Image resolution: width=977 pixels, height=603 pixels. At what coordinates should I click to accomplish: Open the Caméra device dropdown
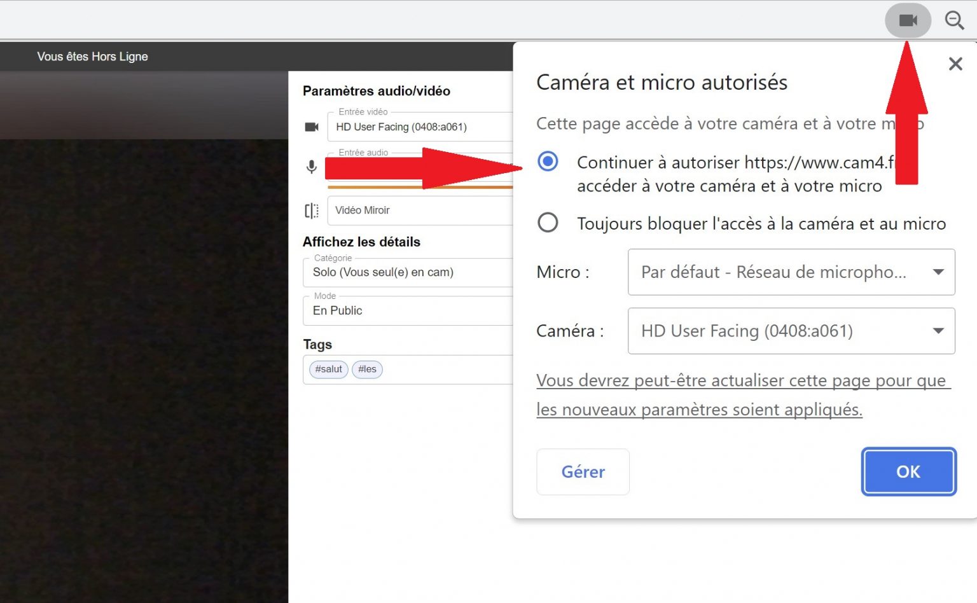point(791,331)
